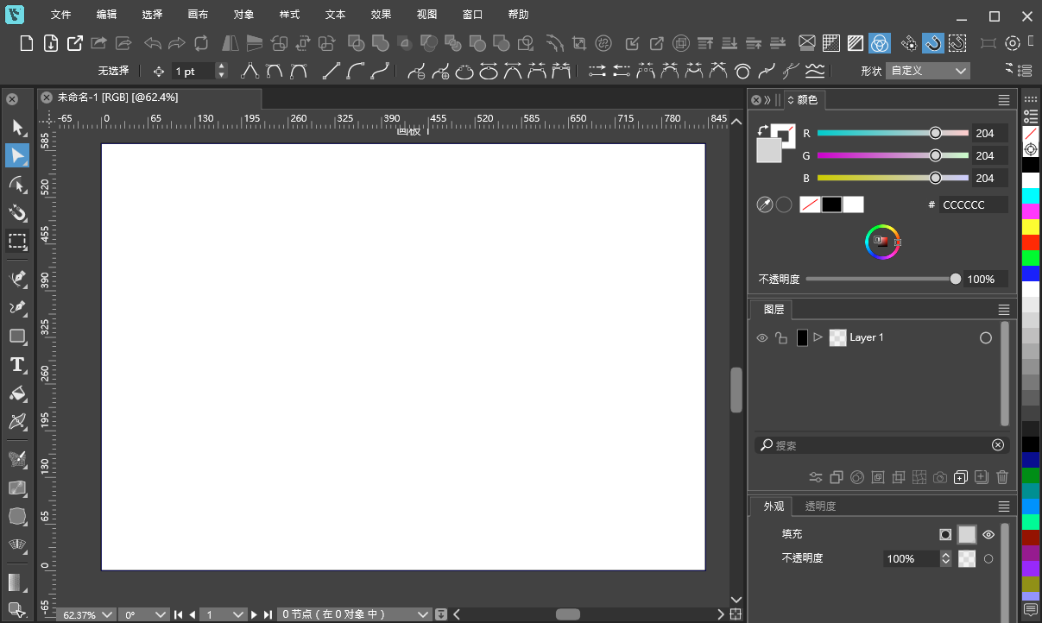This screenshot has width=1042, height=623.
Task: Select the Rectangle shape tool
Action: click(x=17, y=336)
